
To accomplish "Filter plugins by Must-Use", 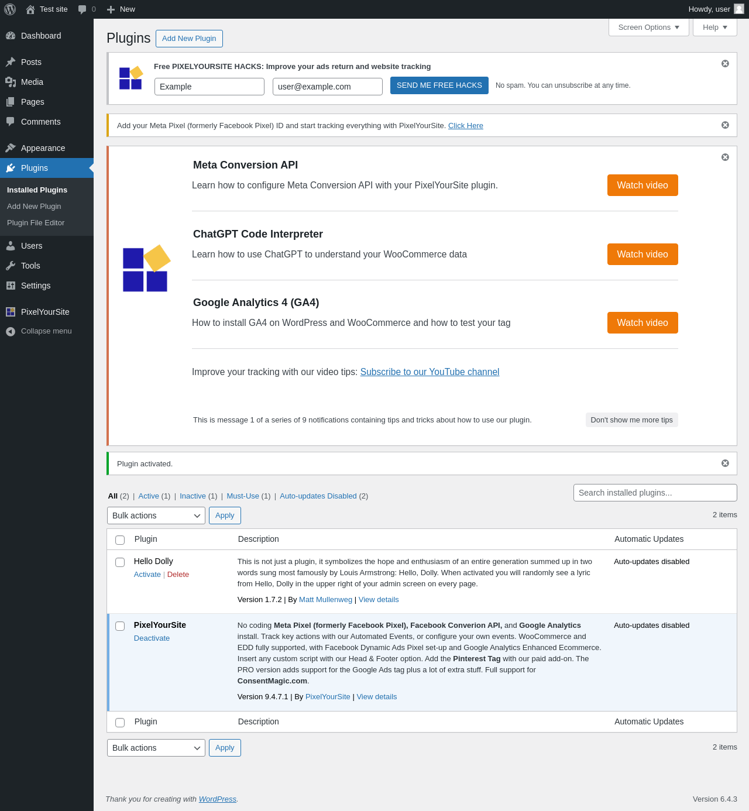I will 243,496.
